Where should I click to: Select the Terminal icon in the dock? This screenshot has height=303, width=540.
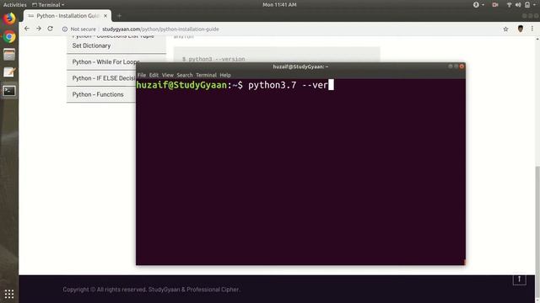9,91
